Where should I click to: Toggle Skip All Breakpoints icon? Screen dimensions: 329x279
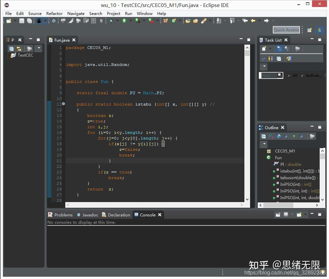tap(54, 21)
